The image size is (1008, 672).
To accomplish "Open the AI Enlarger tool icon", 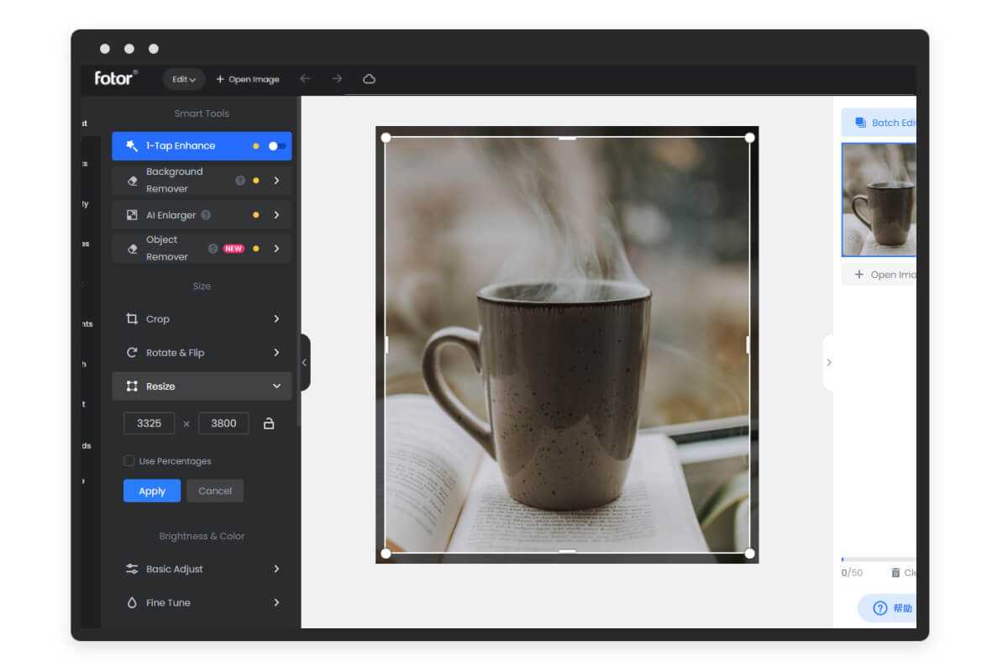I will point(133,215).
